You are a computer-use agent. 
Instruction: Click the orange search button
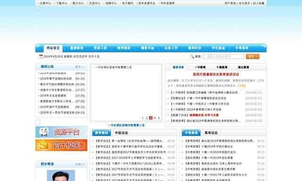click(x=252, y=57)
